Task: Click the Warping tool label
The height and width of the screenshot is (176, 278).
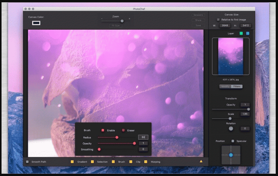Action: pyautogui.click(x=155, y=162)
